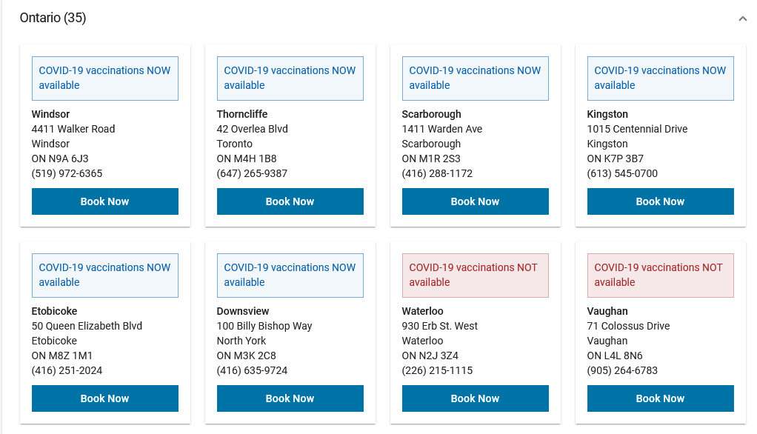Click Vaughan phone number (905) 264-6783
Image resolution: width=757 pixels, height=434 pixels.
pos(622,370)
